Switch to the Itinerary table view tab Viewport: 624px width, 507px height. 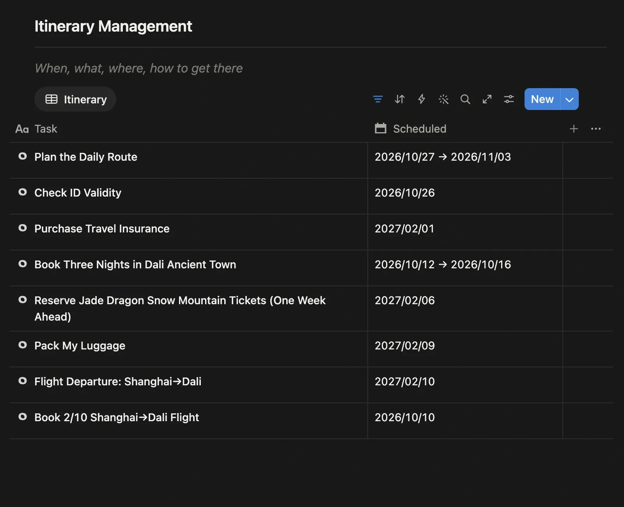[x=75, y=99]
